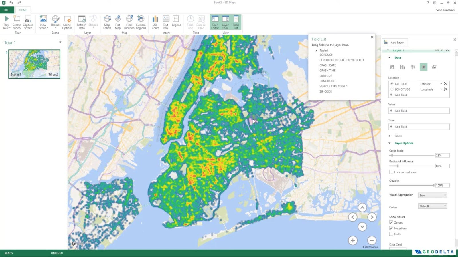Uncheck the Zeroes checkbox

tap(391, 222)
